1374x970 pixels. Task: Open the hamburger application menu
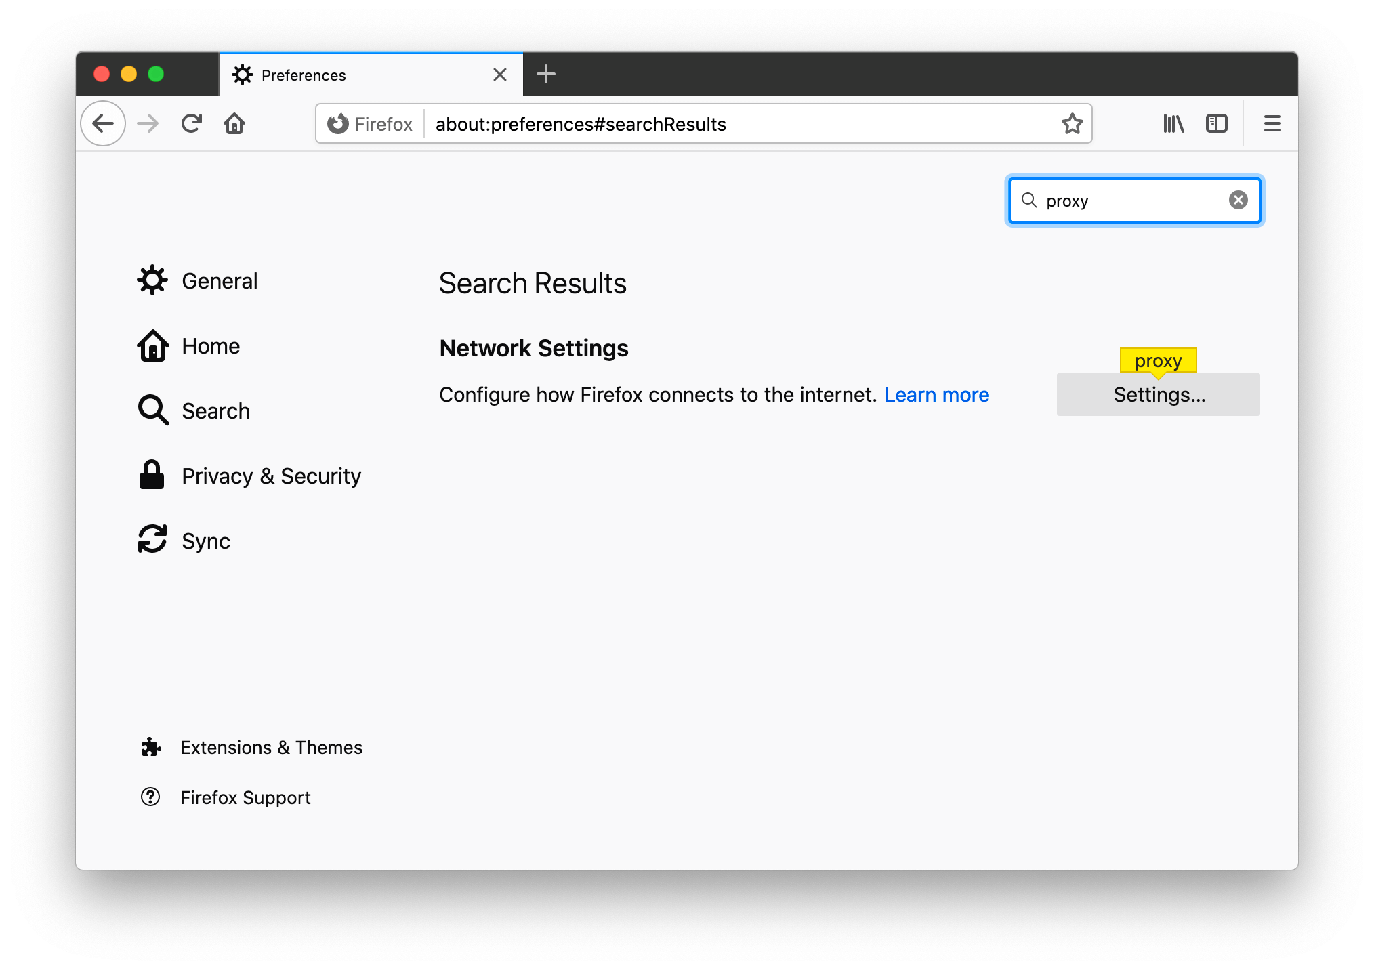[1272, 123]
